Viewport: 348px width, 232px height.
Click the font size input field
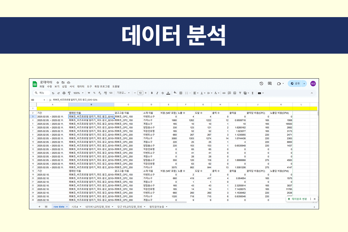click(x=140, y=93)
